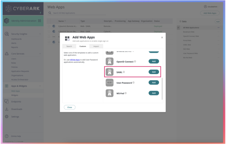Open options for All Web Applications set
This screenshot has height=145, width=226.
pos(218,27)
